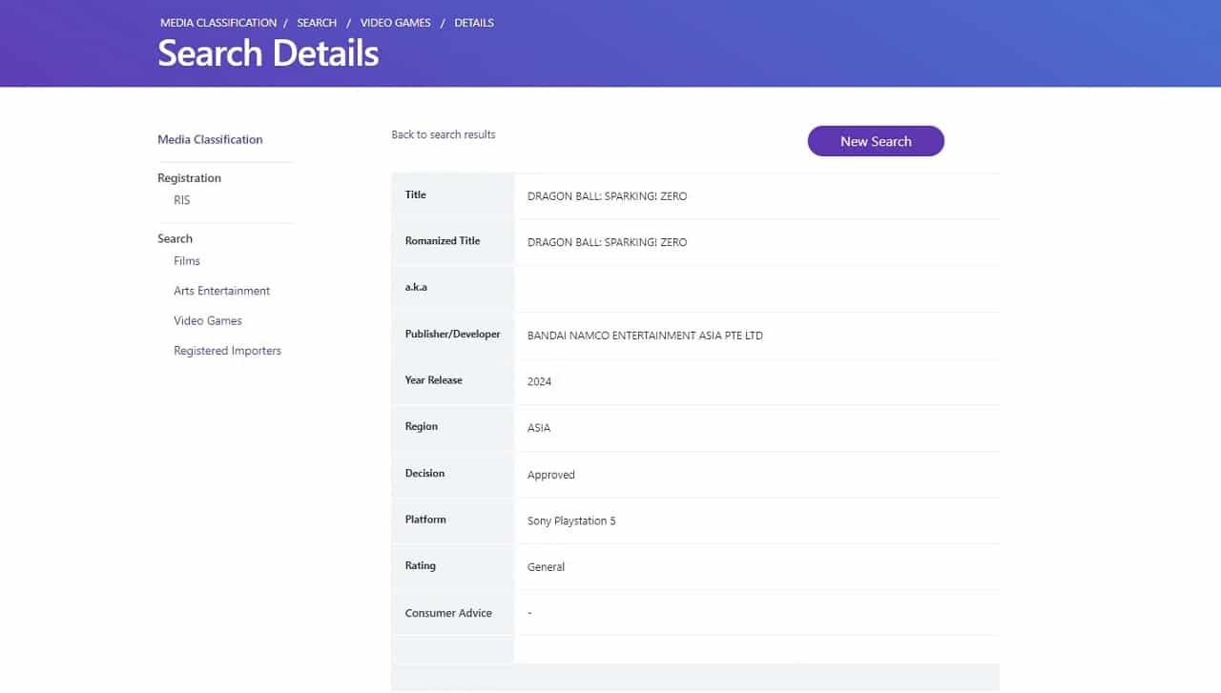
Task: Open RIS under Registration
Action: point(182,200)
